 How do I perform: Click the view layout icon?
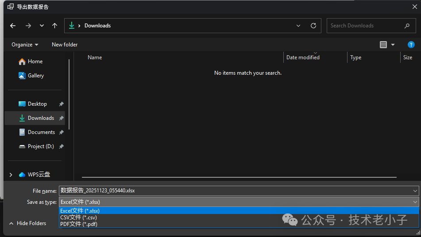tap(383, 45)
